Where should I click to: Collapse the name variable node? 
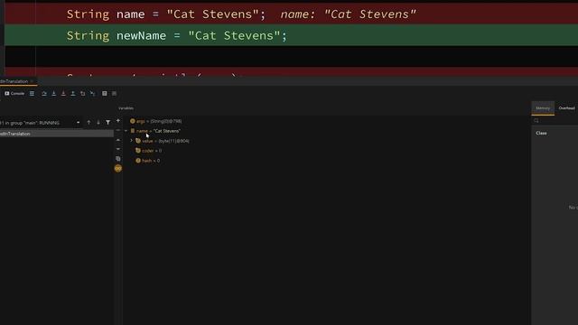[126, 131]
